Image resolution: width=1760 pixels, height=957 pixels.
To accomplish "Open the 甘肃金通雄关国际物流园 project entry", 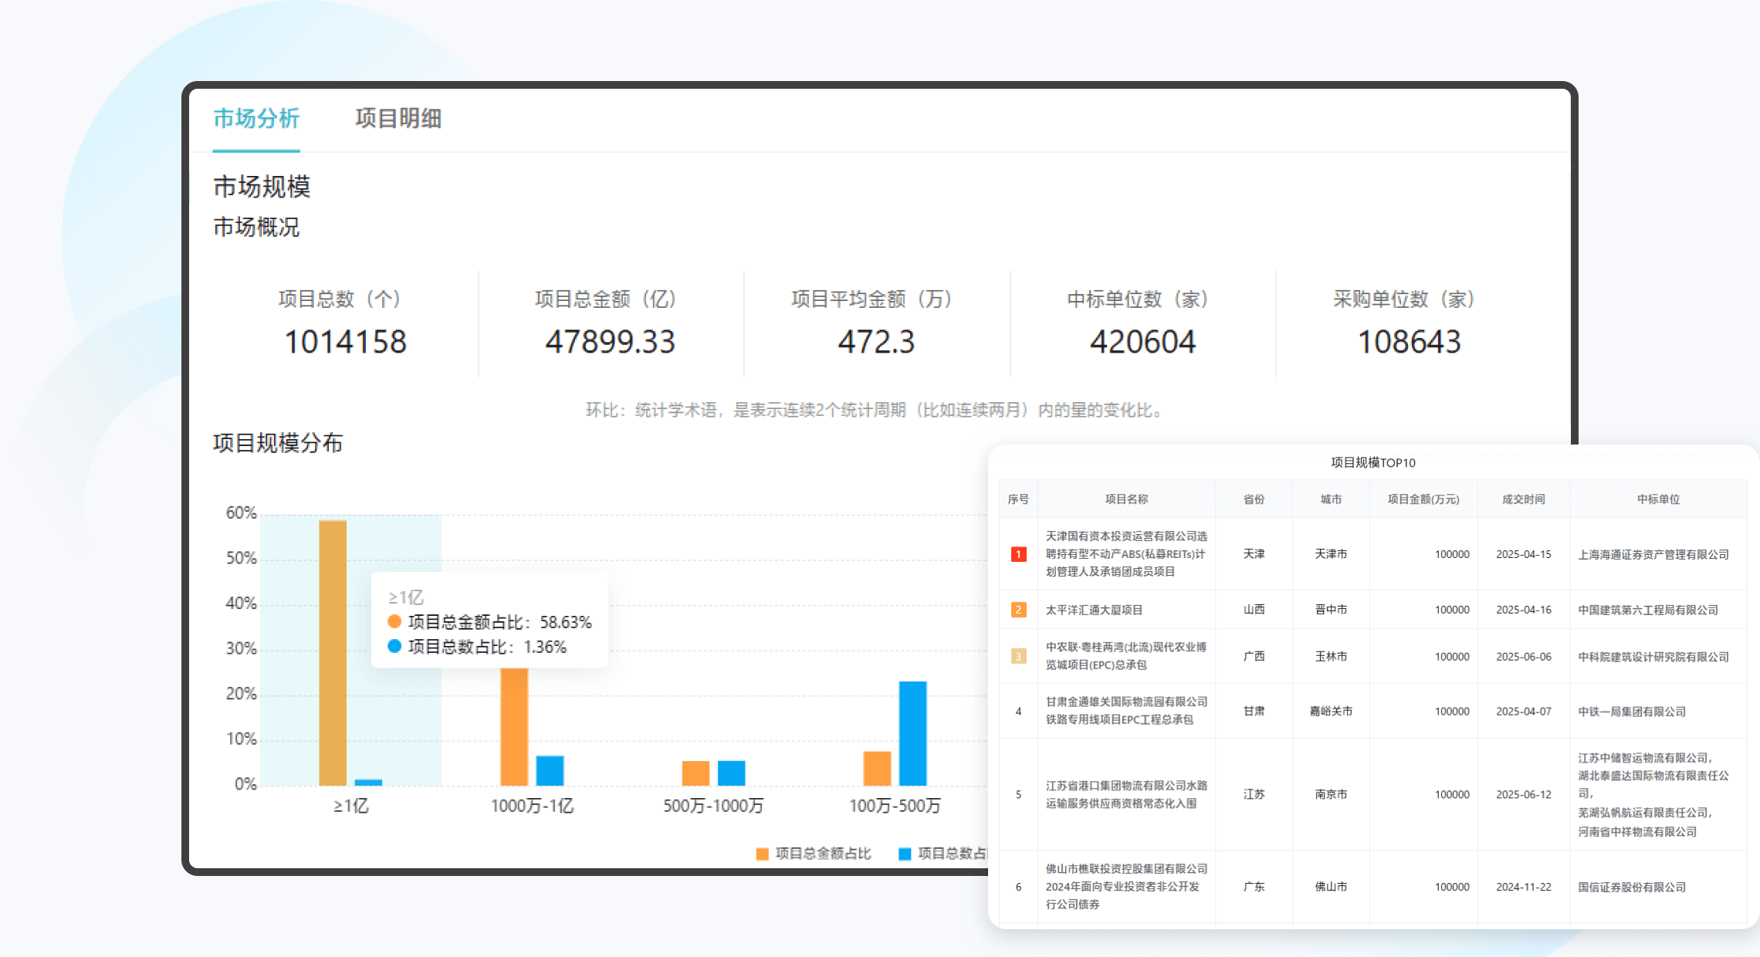I will pyautogui.click(x=1126, y=711).
